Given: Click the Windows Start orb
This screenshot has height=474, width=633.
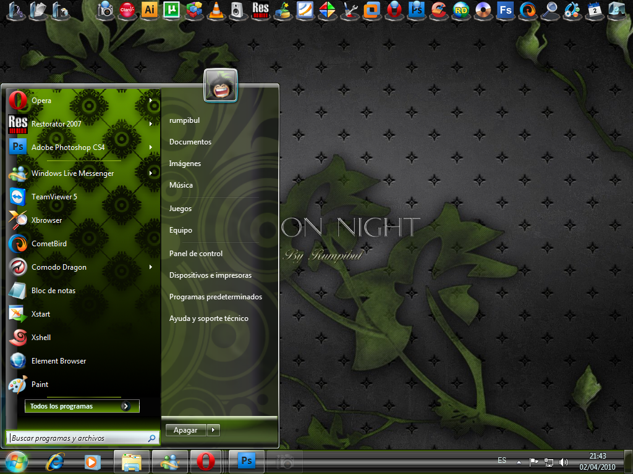Looking at the screenshot, I should tap(16, 462).
